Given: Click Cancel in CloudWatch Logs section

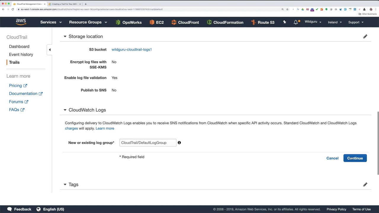Looking at the screenshot, I should [x=332, y=158].
